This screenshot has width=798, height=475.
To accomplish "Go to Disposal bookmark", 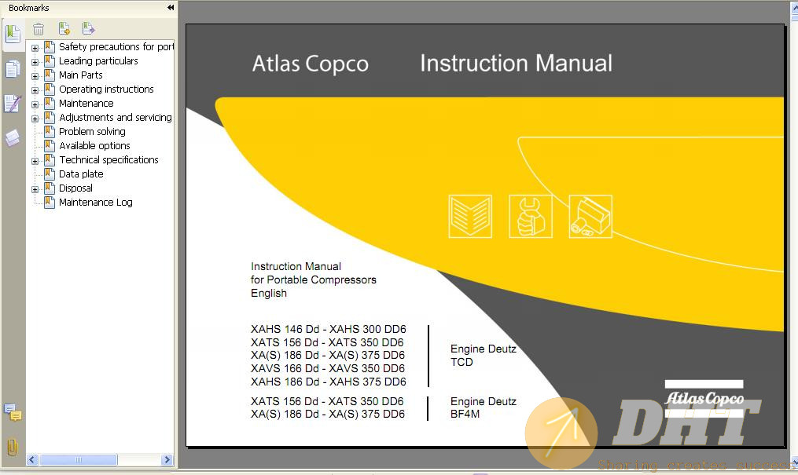I will [75, 188].
